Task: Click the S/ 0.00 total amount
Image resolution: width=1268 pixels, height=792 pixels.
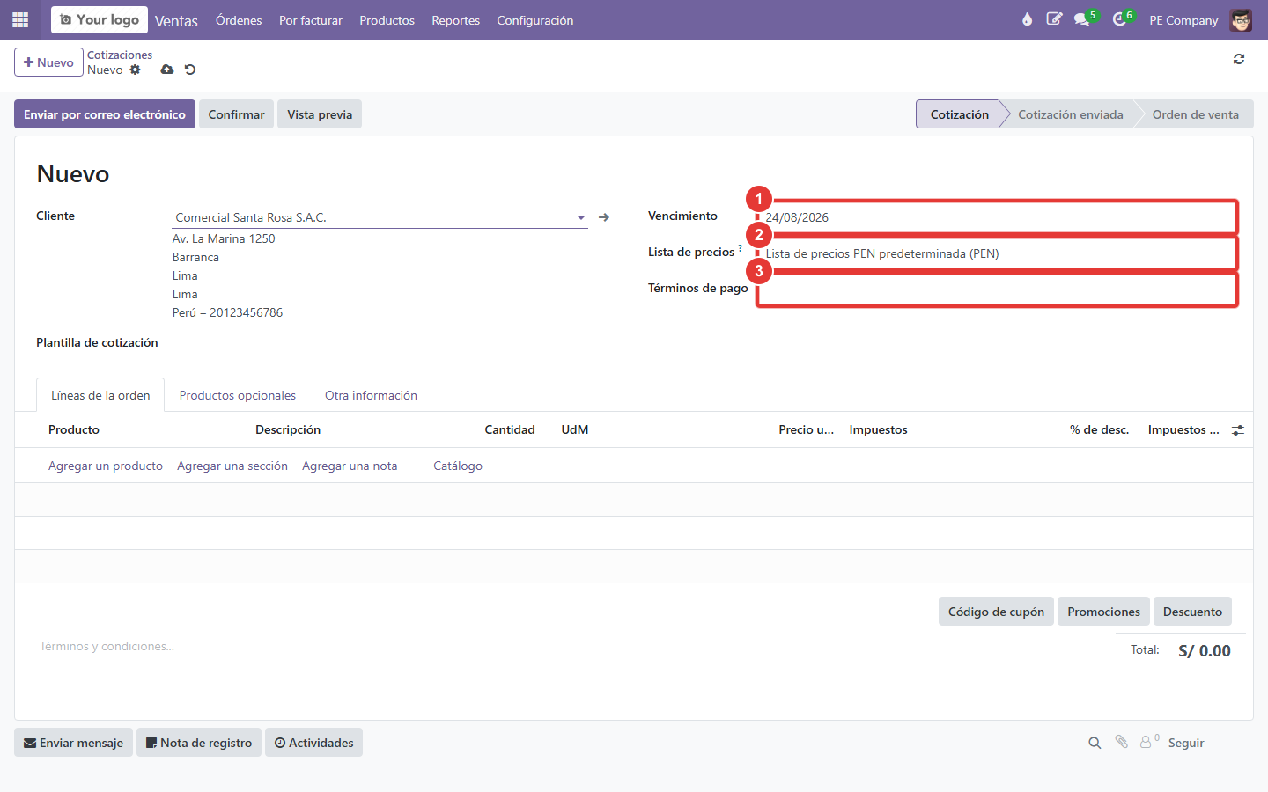Action: pyautogui.click(x=1205, y=651)
